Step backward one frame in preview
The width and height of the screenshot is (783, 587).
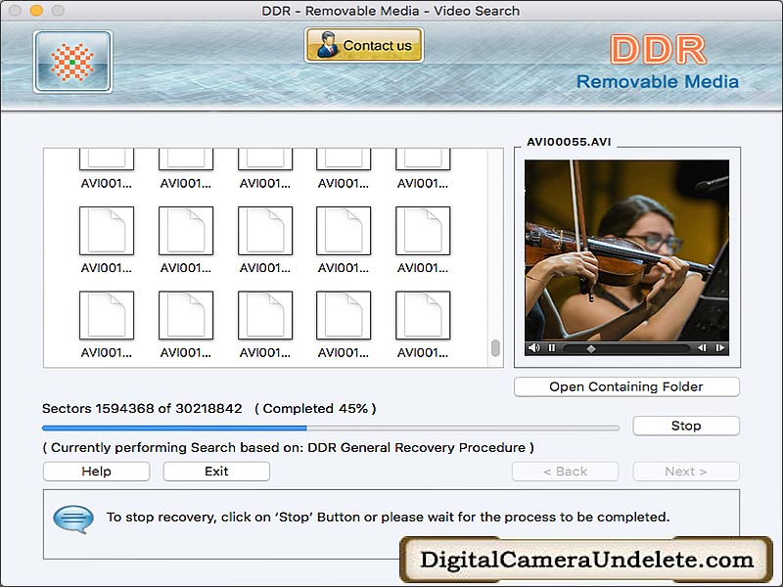click(702, 347)
